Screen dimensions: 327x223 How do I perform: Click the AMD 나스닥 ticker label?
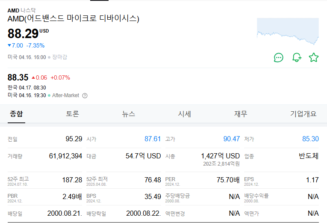(22, 10)
